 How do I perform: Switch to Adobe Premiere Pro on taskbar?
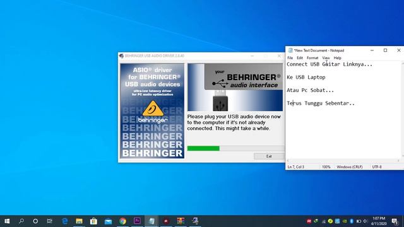point(137,221)
